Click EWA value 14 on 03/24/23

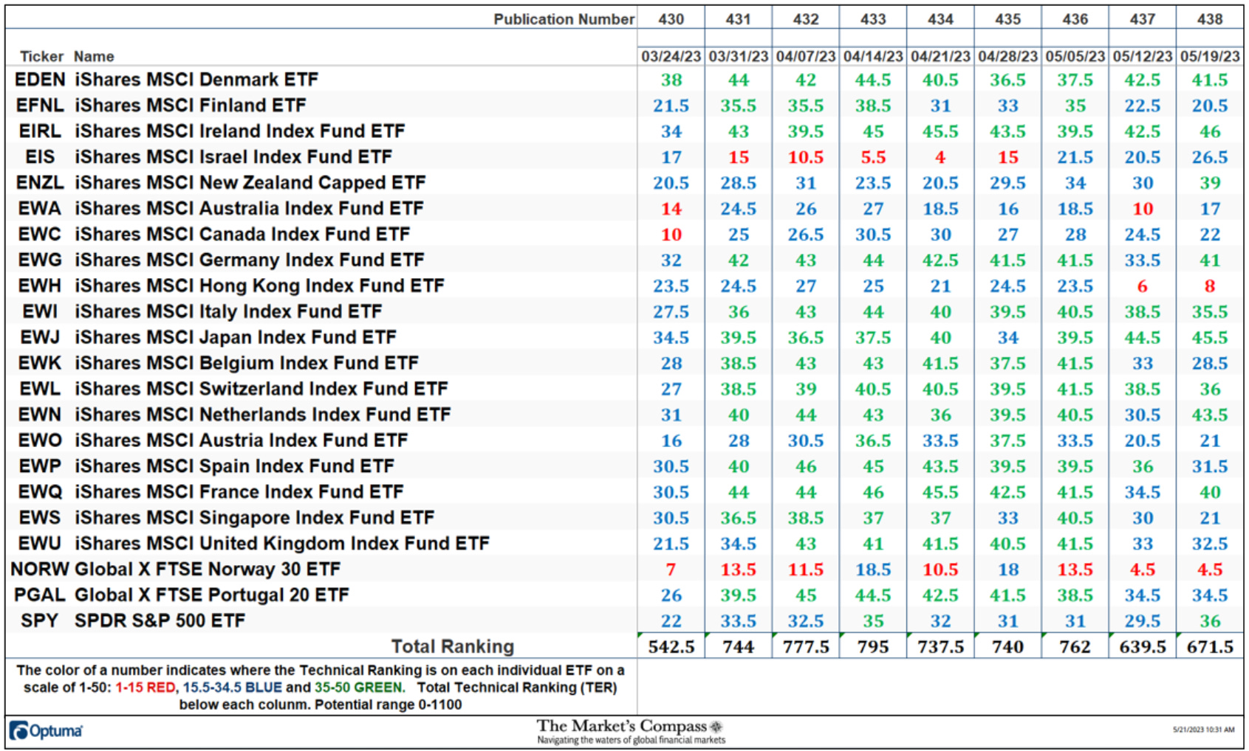coord(671,209)
